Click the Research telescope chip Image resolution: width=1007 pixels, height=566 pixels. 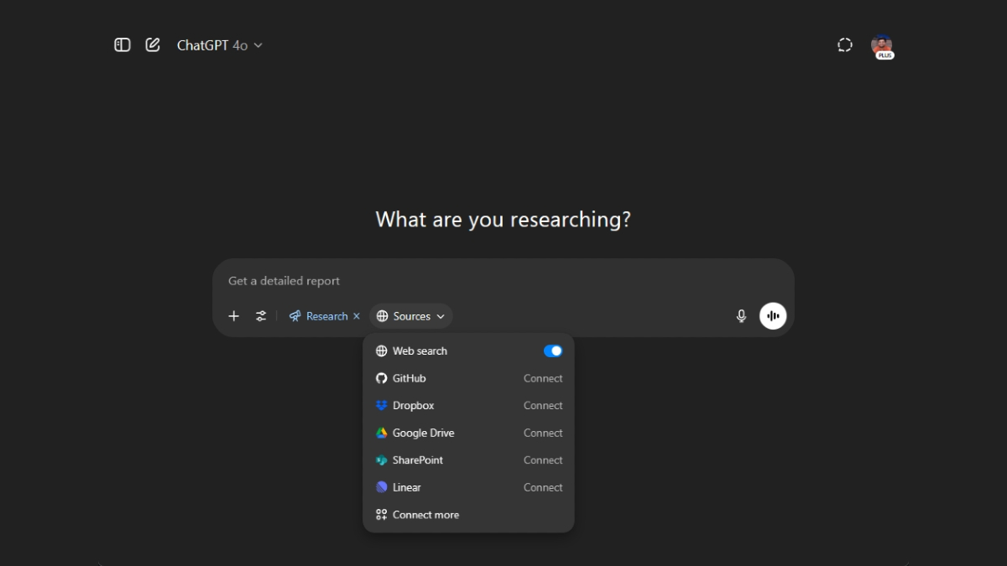point(319,316)
